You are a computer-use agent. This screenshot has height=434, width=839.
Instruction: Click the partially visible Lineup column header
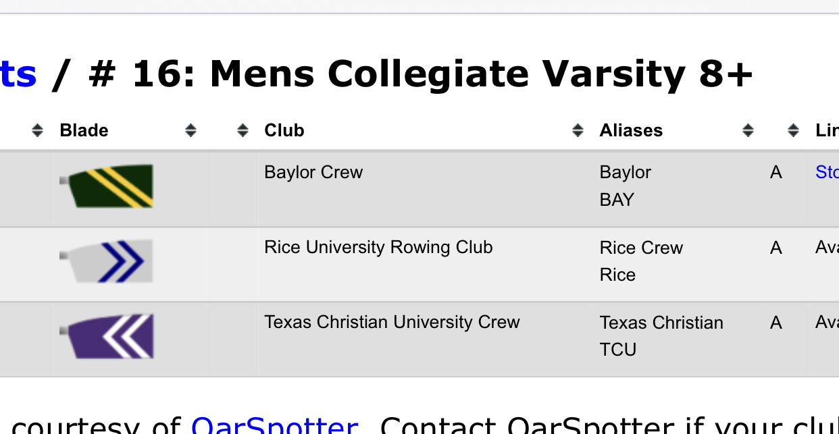click(827, 130)
